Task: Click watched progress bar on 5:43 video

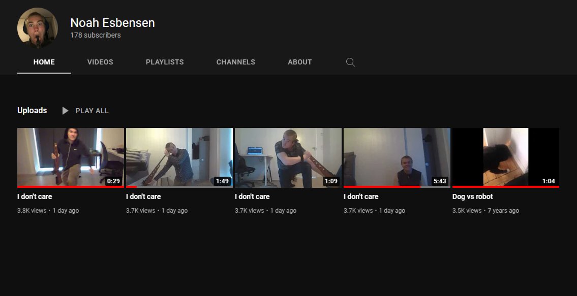Action: [382, 187]
